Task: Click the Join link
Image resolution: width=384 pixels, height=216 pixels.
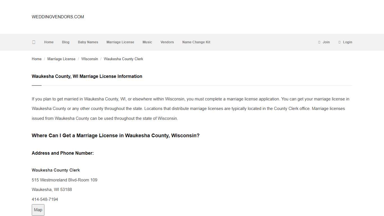Action: pyautogui.click(x=326, y=42)
